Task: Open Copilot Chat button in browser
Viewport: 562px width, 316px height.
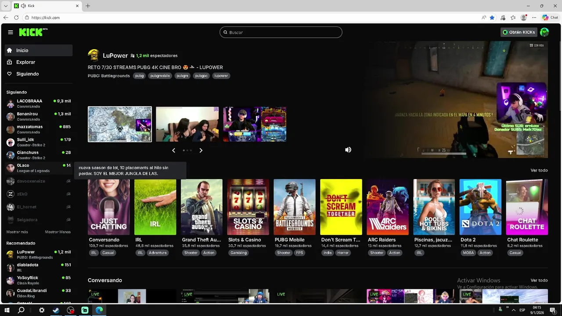Action: (550, 18)
